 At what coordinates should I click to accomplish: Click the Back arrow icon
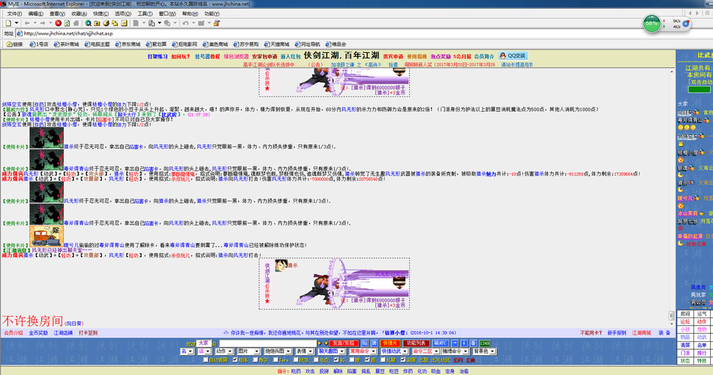[x=27, y=23]
